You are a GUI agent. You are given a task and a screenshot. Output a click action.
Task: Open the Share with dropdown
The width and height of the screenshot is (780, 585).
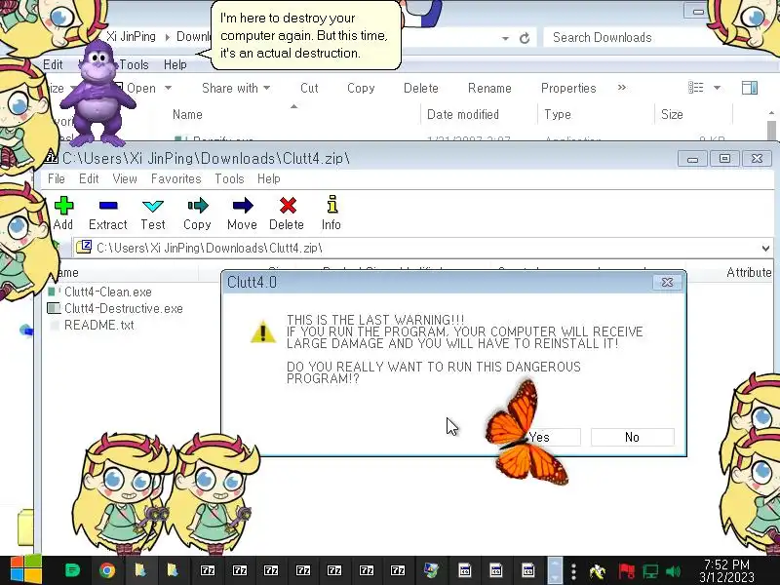click(x=236, y=88)
